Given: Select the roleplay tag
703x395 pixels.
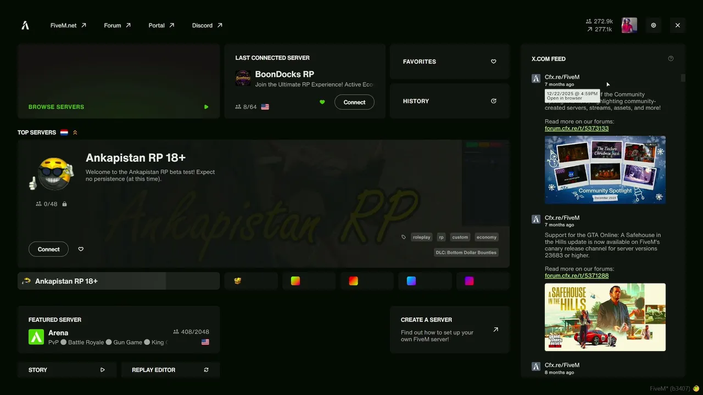Looking at the screenshot, I should [421, 237].
